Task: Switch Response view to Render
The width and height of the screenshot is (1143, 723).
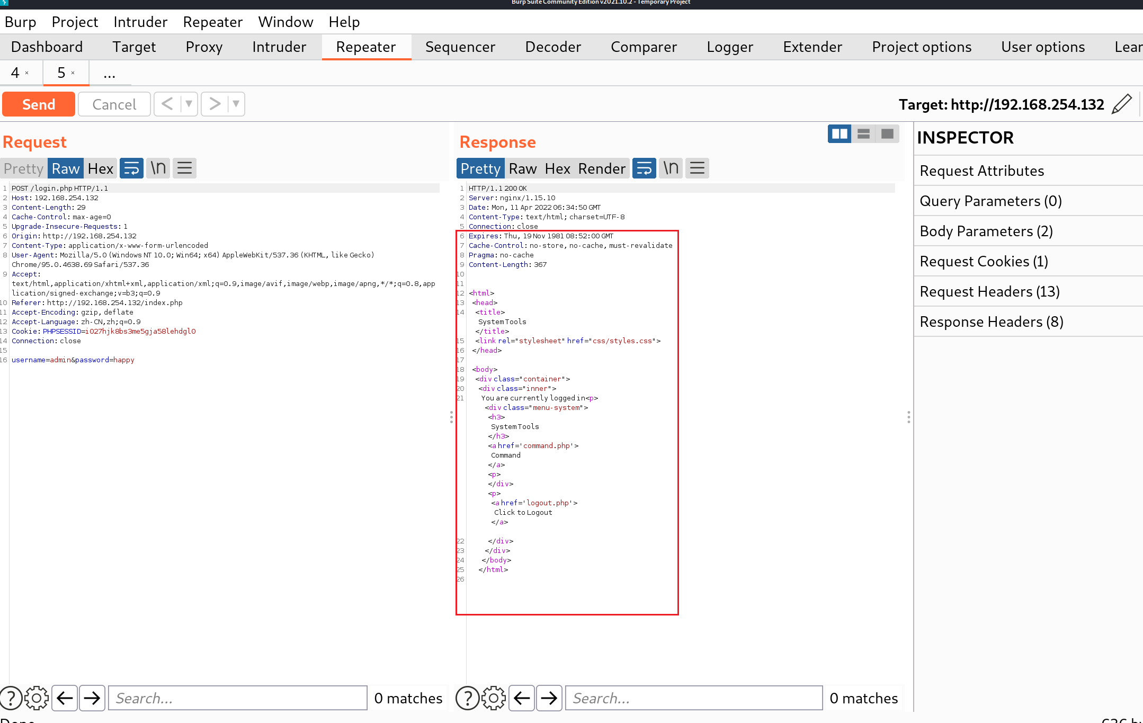Action: 602,168
